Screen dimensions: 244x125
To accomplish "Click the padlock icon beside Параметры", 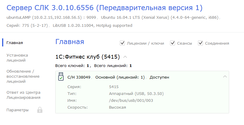I will (40, 110).
